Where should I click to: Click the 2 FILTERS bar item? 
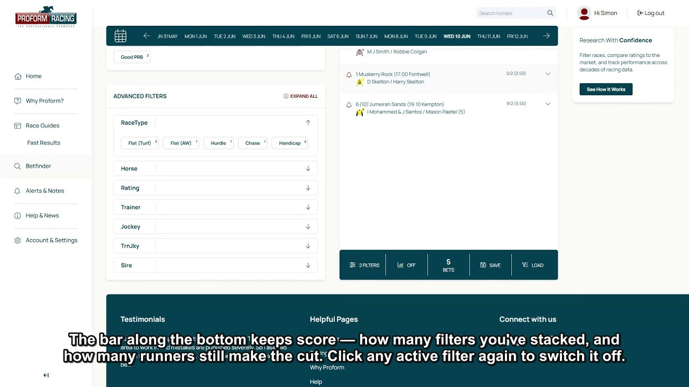(364, 265)
